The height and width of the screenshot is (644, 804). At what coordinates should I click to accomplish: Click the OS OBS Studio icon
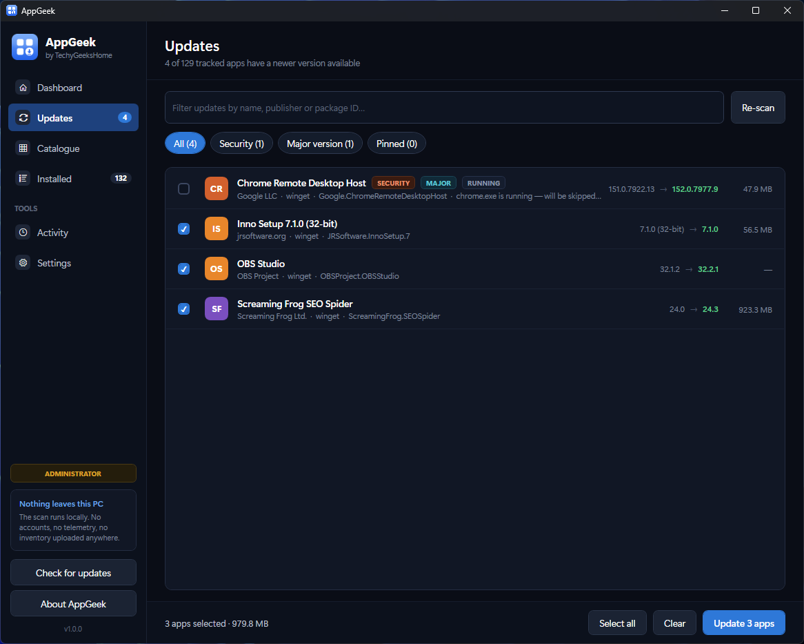point(217,269)
